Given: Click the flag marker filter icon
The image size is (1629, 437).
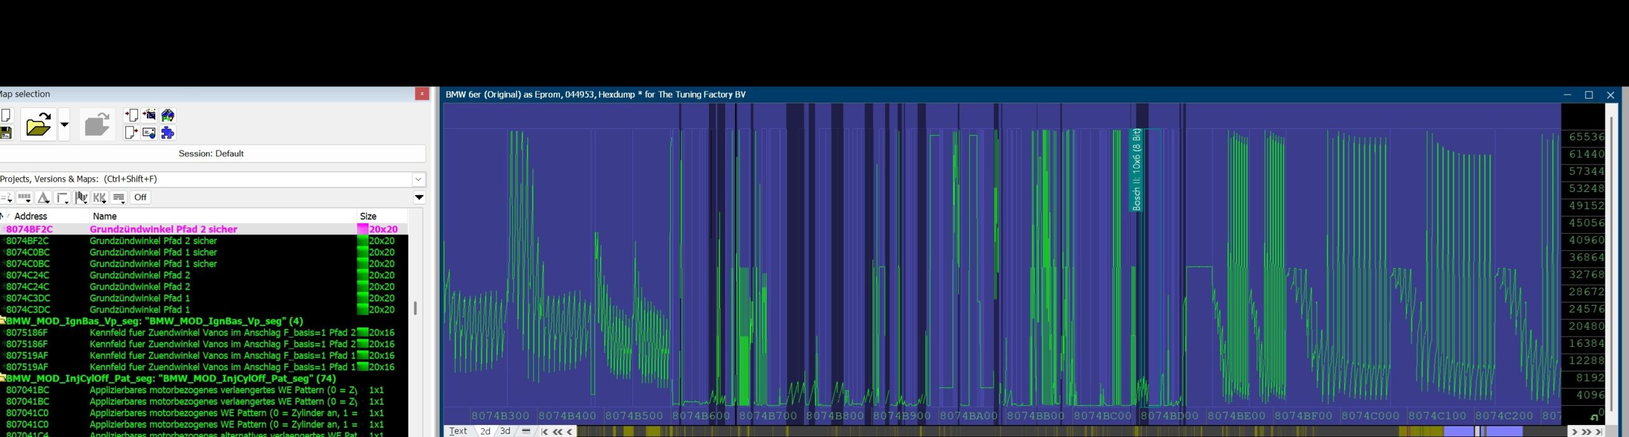Looking at the screenshot, I should [81, 198].
